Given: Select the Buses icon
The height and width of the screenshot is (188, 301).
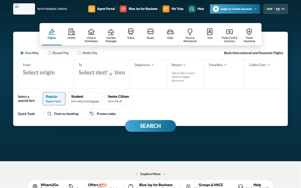Looking at the screenshot, I should tap(150, 31).
